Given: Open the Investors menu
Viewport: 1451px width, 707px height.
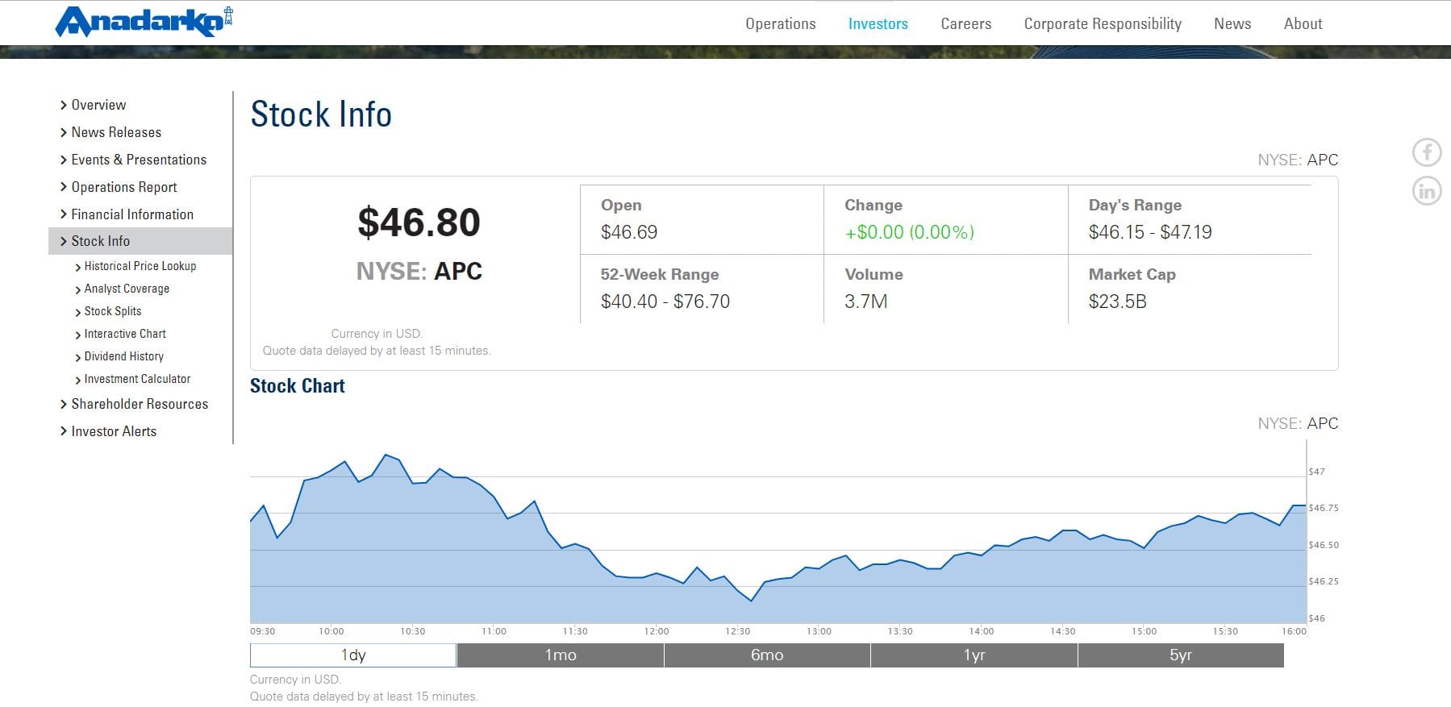Looking at the screenshot, I should pyautogui.click(x=878, y=23).
